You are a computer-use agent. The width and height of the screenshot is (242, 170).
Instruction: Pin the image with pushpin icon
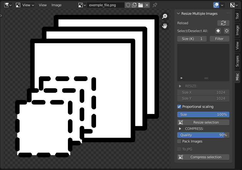pyautogui.click(x=154, y=5)
